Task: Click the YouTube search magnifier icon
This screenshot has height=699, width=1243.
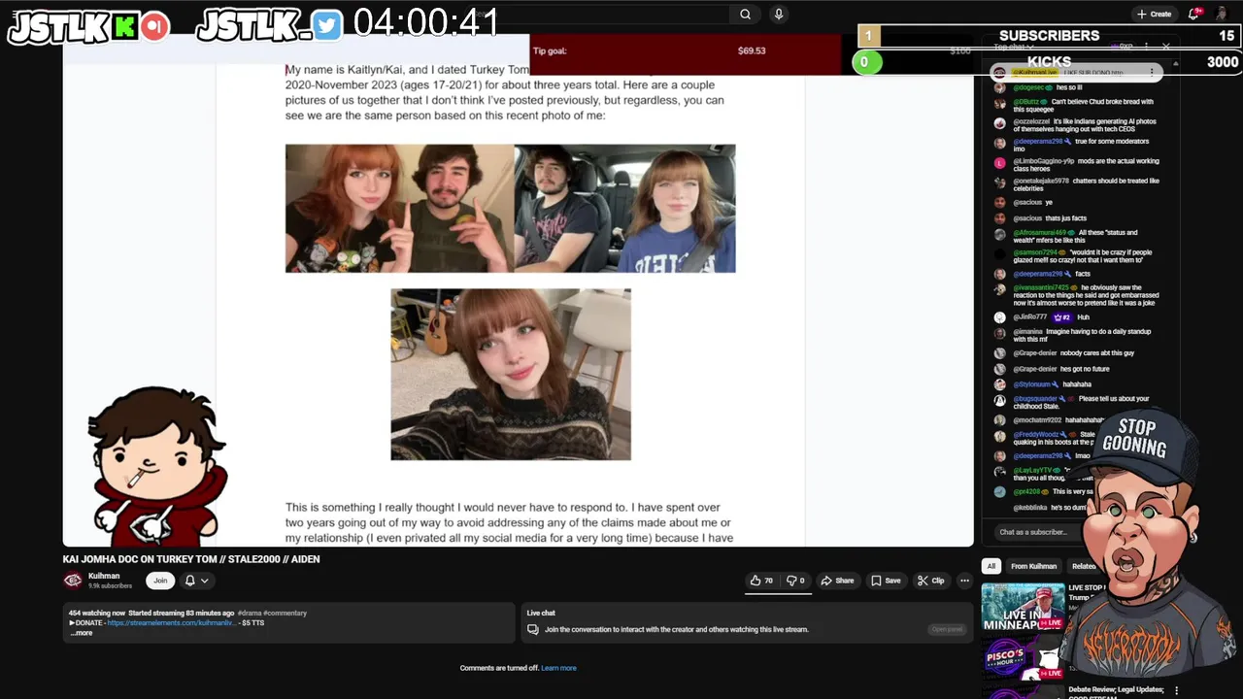Action: 745,14
